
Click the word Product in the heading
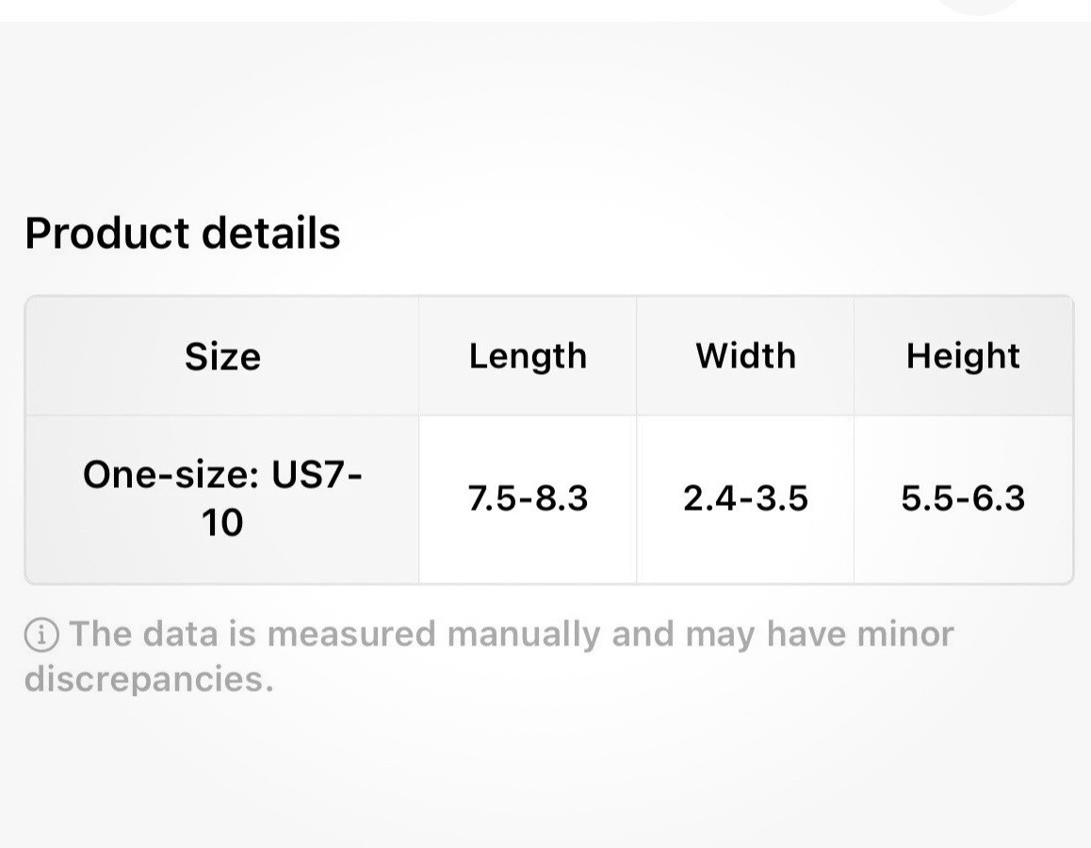coord(107,233)
